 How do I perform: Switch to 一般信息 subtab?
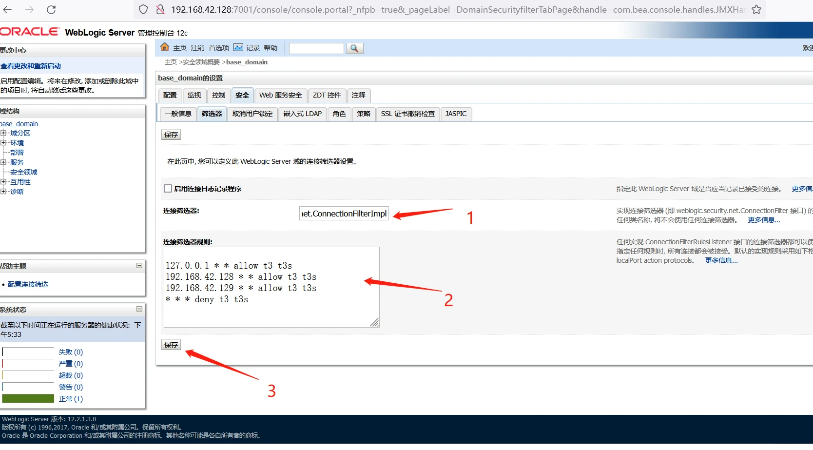178,114
